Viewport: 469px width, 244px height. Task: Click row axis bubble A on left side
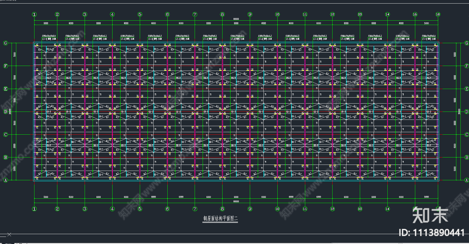coord(5,180)
